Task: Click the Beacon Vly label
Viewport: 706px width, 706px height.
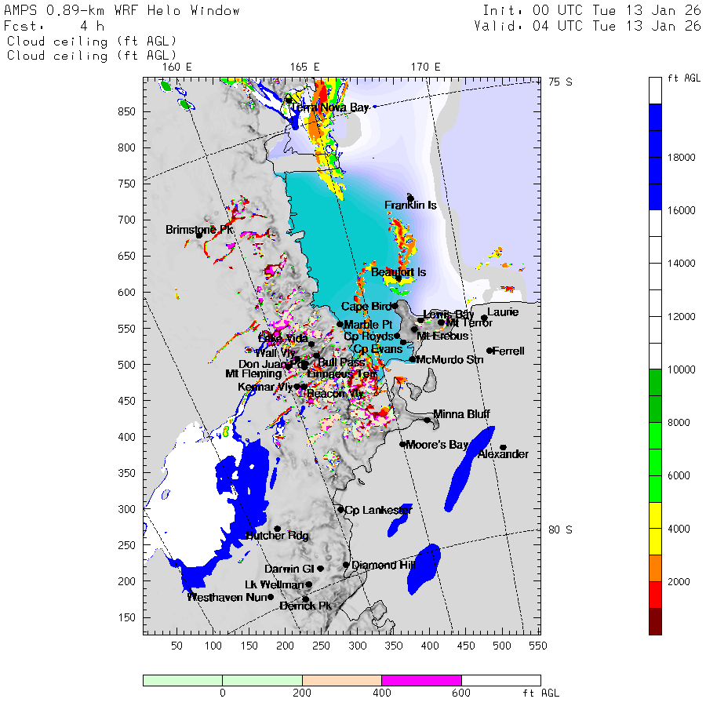Action: point(335,394)
